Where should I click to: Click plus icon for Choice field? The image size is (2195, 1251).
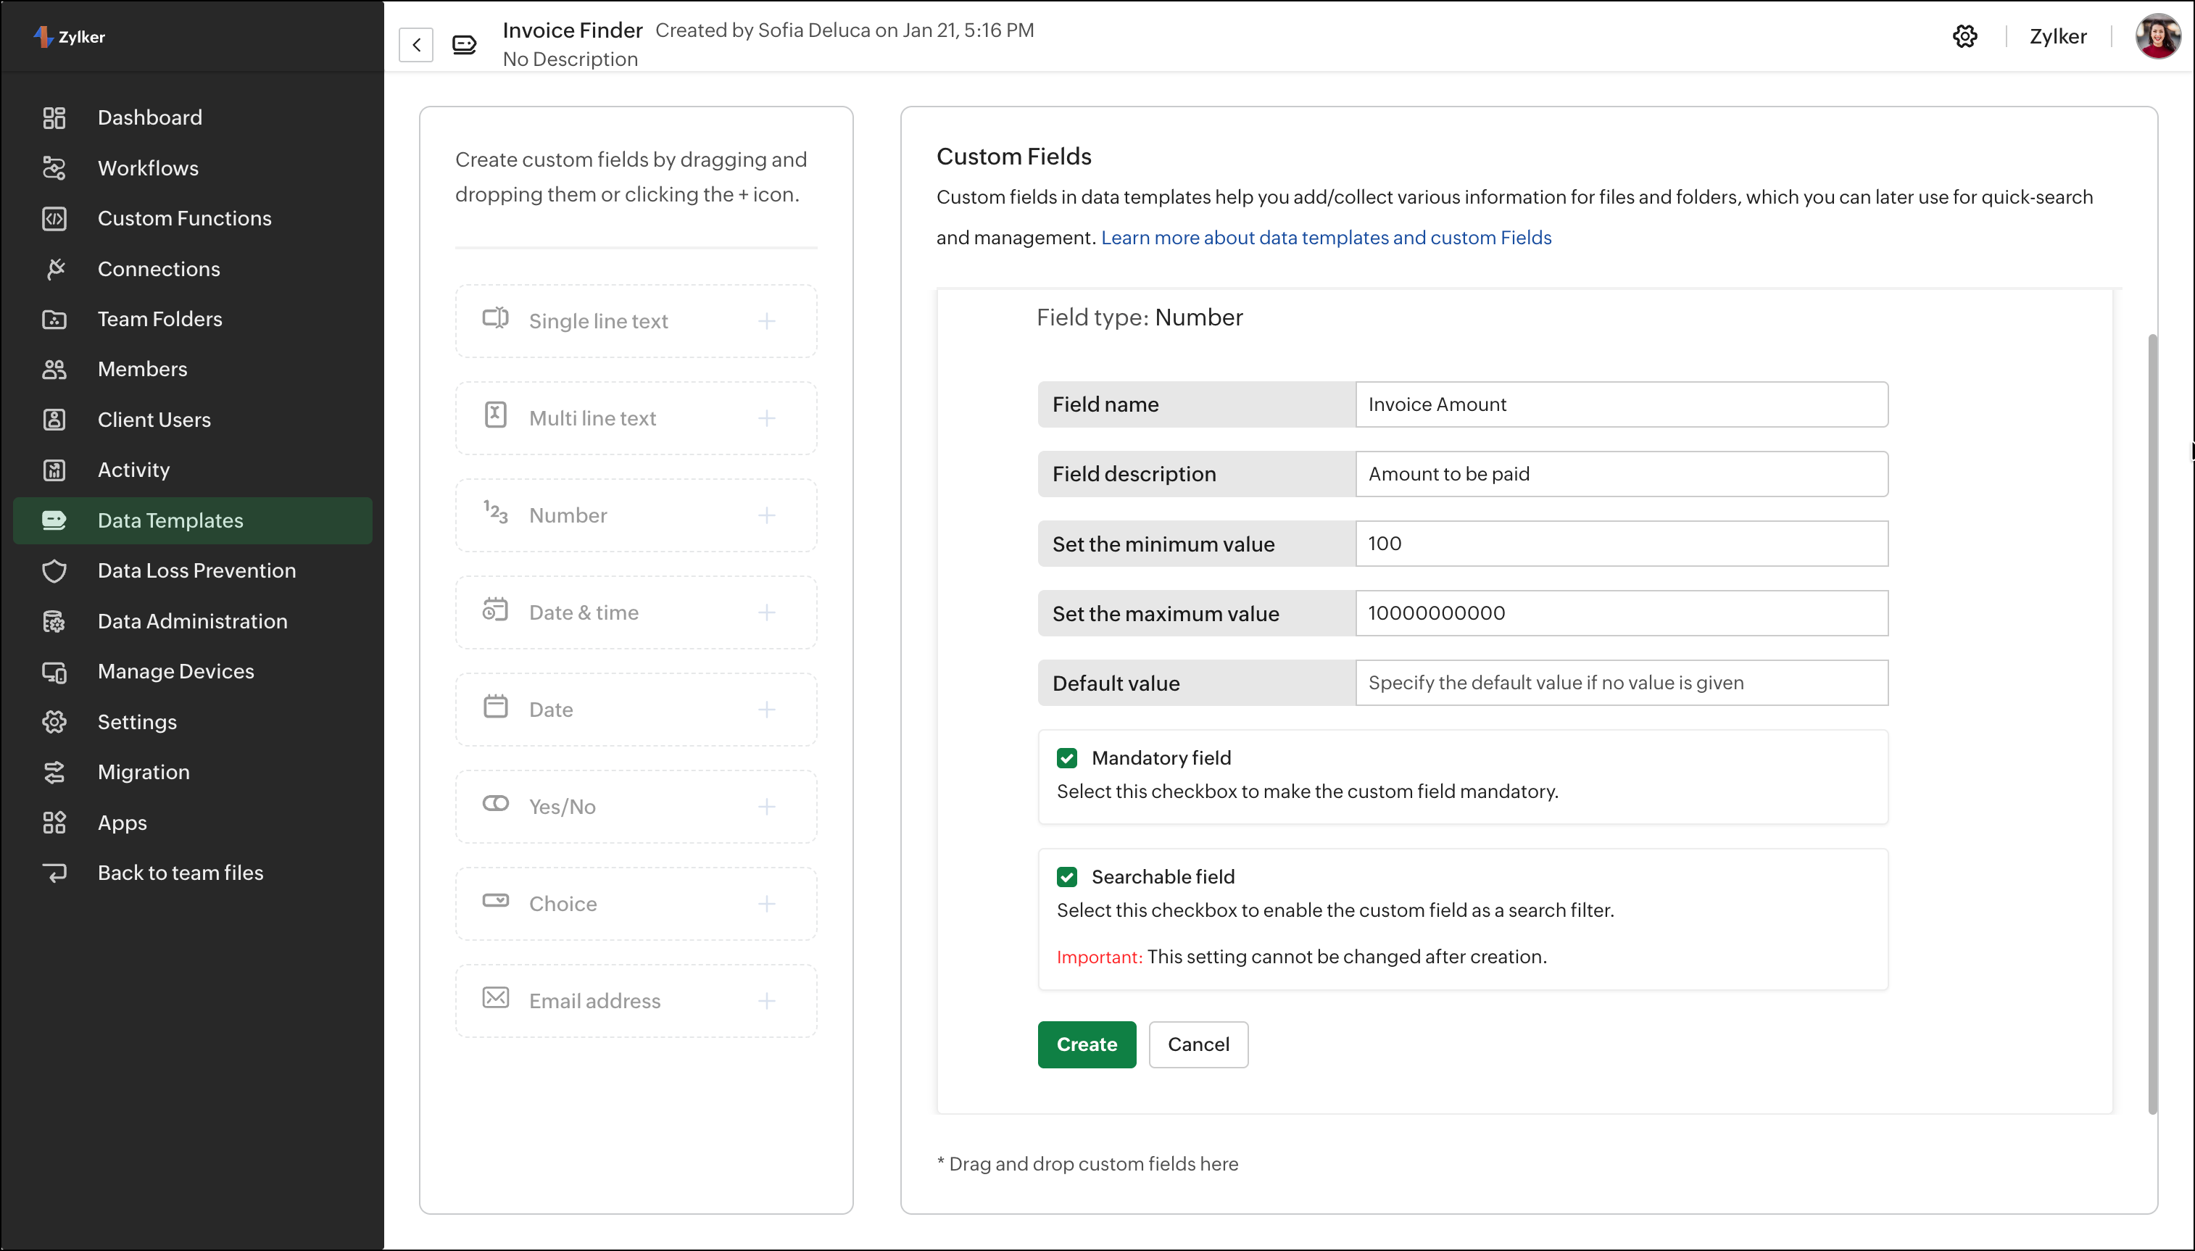coord(766,904)
